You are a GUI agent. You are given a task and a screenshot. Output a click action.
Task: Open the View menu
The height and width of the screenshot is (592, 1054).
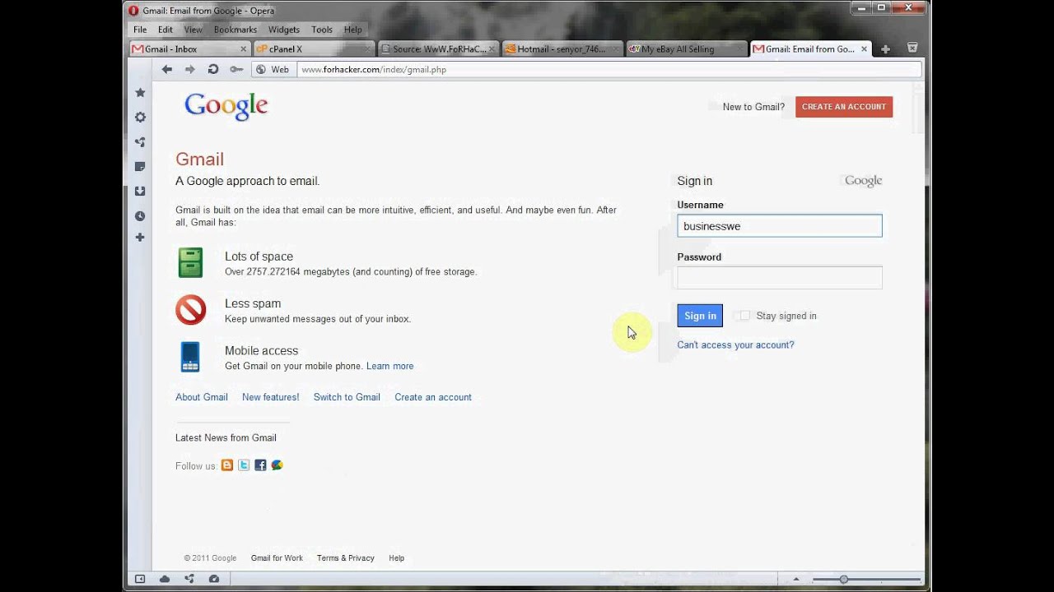(194, 30)
